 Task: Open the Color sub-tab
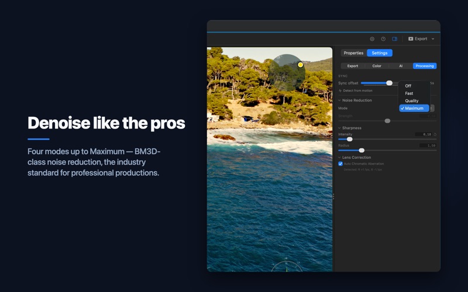(377, 66)
